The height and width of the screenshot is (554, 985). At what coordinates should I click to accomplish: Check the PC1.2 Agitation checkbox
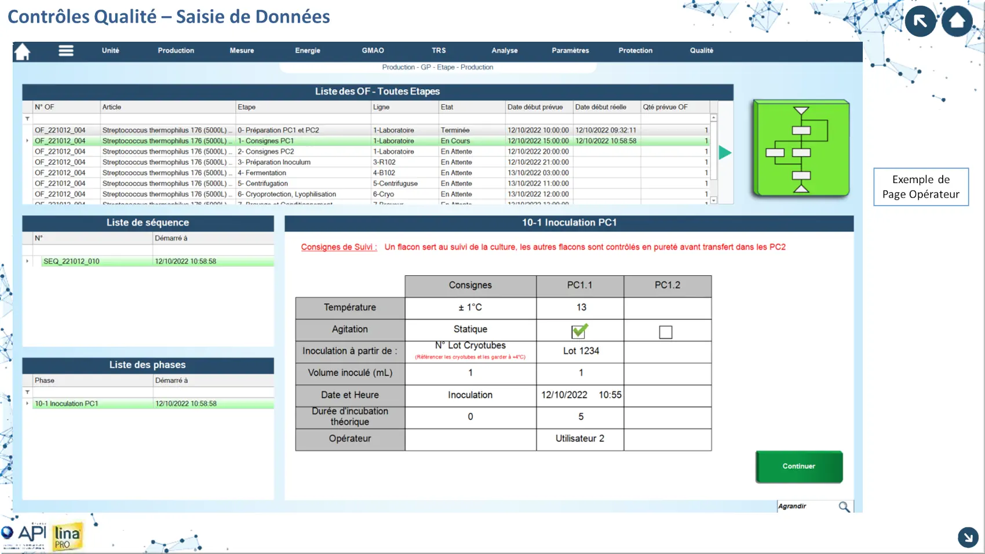click(666, 332)
